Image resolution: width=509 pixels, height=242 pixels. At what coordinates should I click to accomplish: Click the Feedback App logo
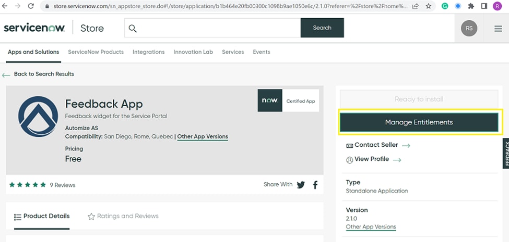[x=38, y=123]
